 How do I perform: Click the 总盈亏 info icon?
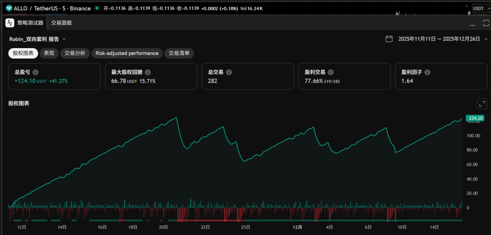click(x=35, y=72)
